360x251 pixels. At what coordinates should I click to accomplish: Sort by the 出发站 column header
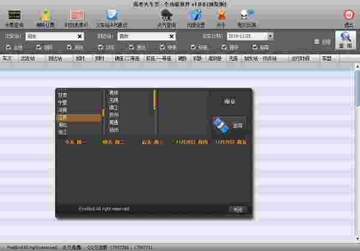click(28, 59)
